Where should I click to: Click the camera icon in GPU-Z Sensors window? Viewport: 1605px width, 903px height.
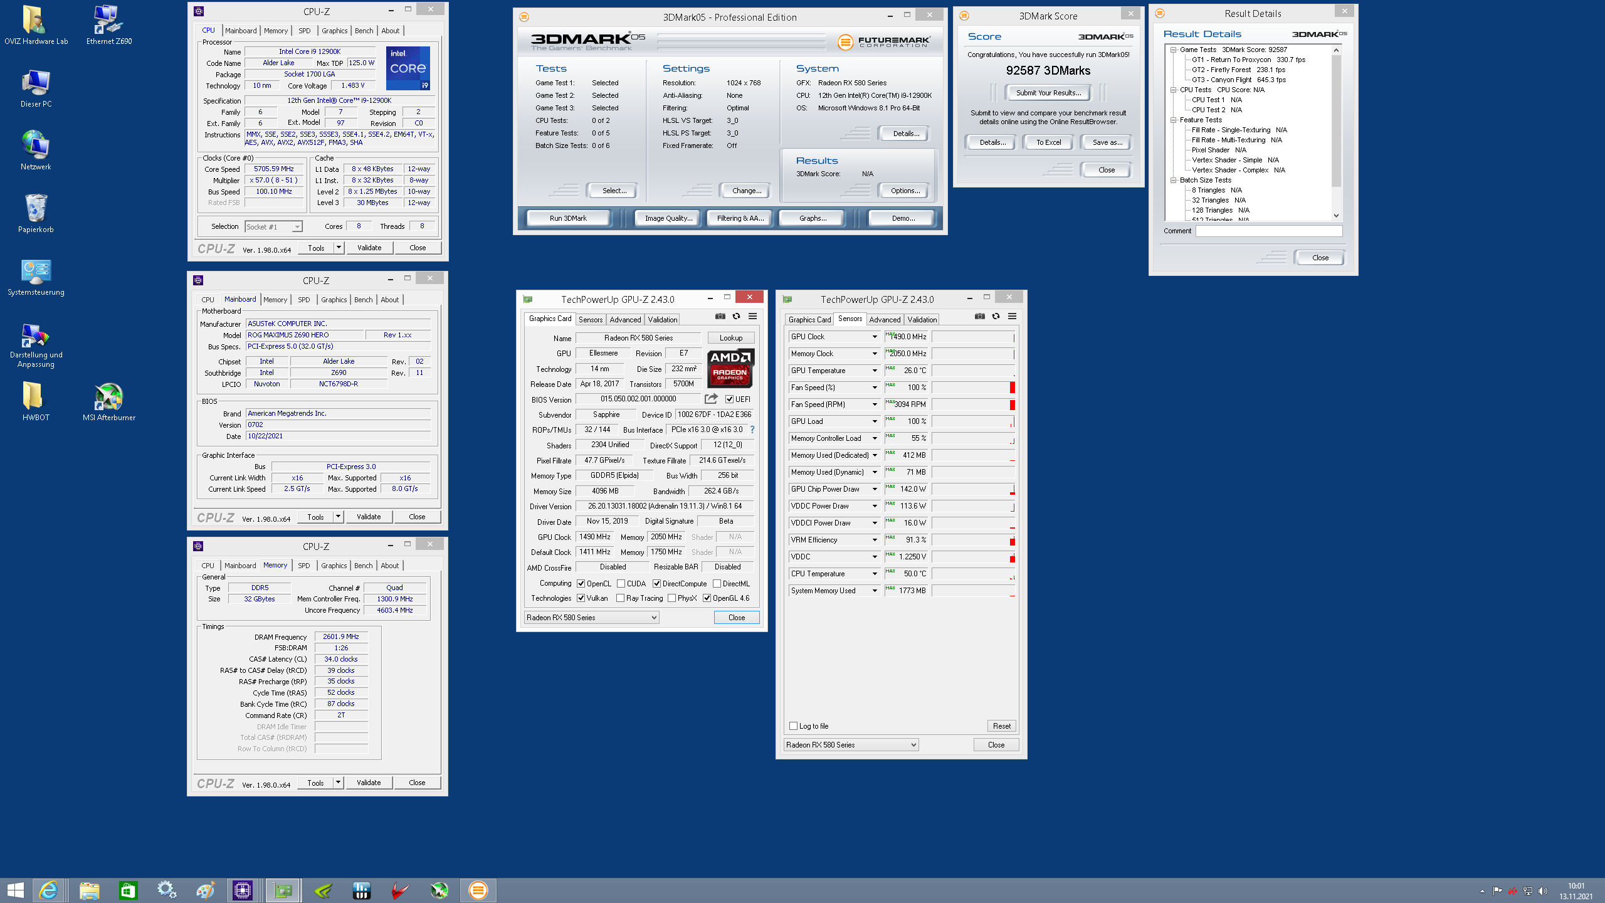(x=980, y=316)
